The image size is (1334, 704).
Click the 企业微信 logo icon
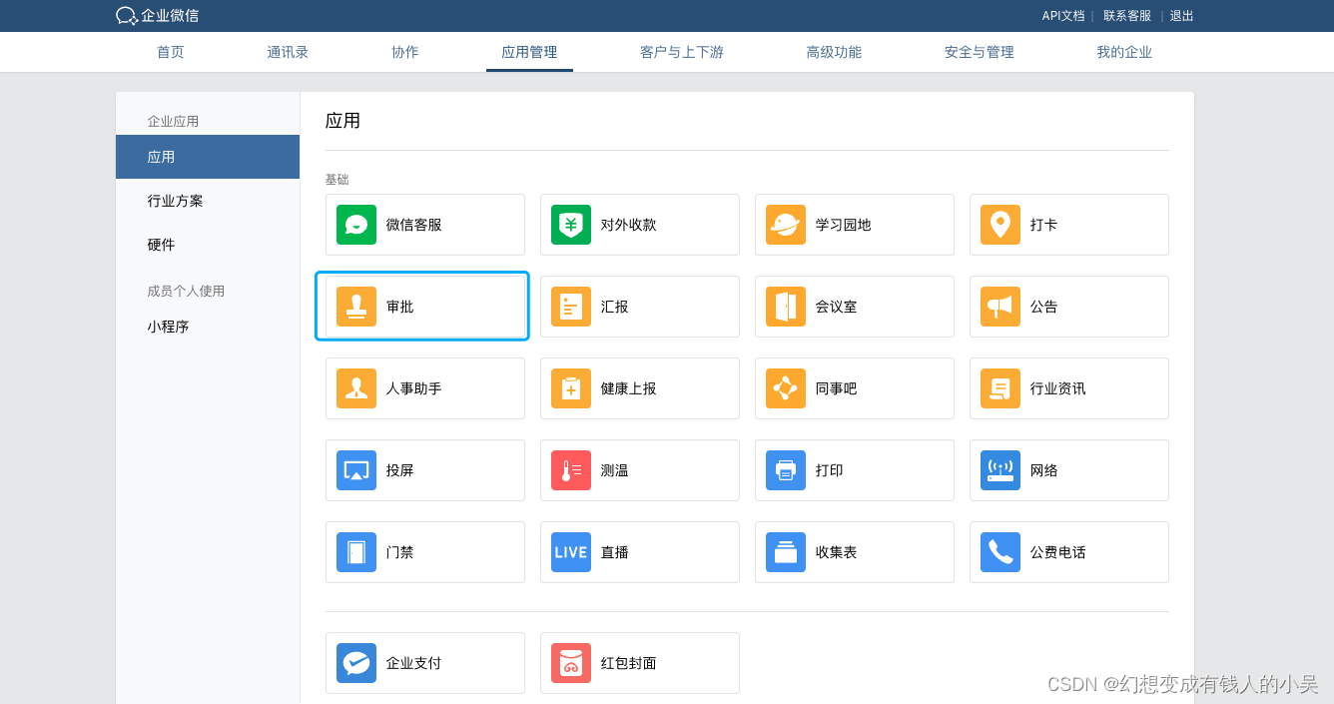(x=127, y=16)
